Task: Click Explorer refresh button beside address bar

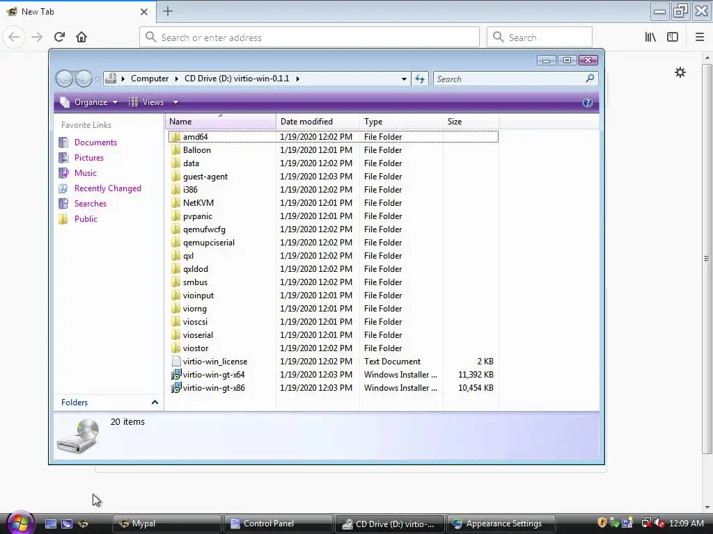Action: point(419,79)
